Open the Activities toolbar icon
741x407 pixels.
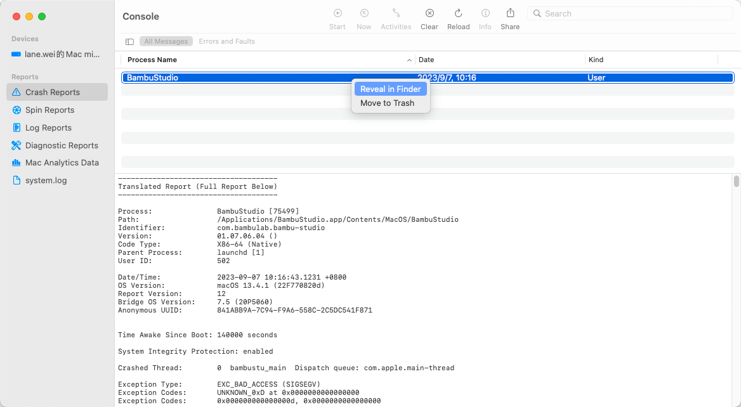396,13
